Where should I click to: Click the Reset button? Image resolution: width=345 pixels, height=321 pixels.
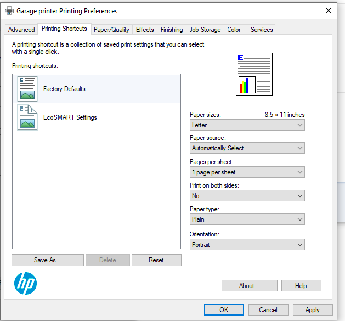(x=156, y=260)
